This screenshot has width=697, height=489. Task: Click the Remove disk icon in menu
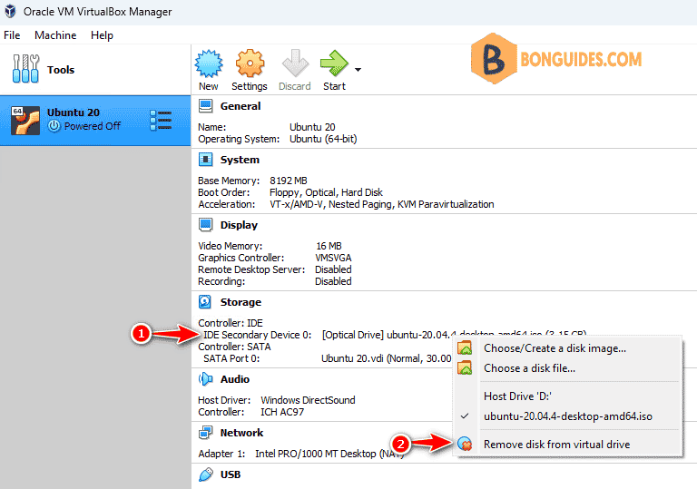(465, 444)
